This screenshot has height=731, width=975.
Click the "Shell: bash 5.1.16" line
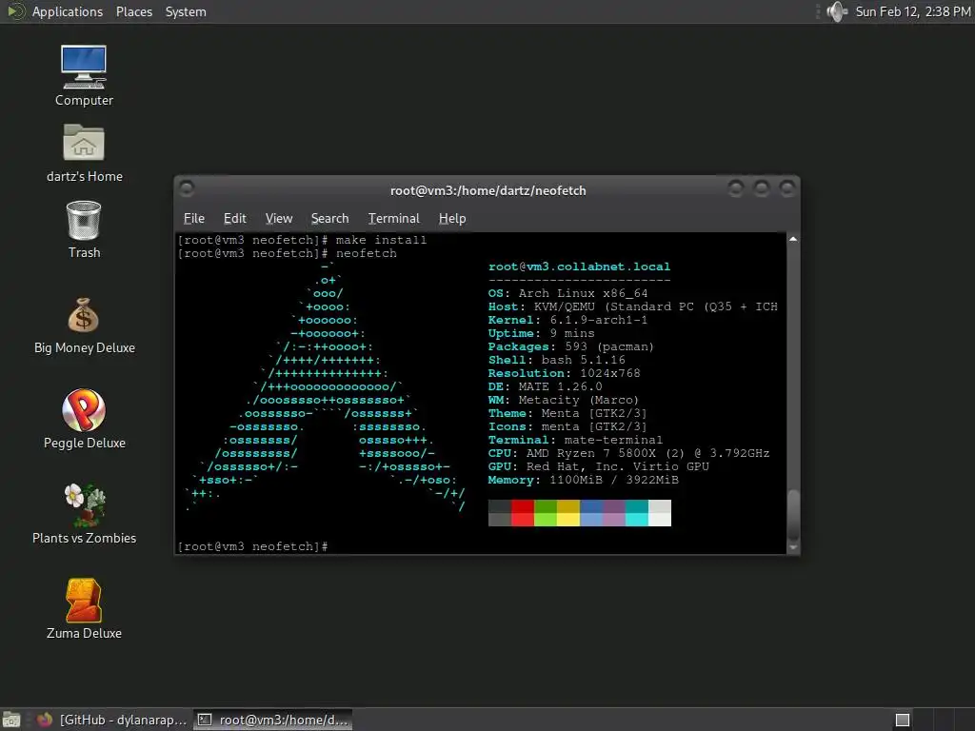click(x=556, y=360)
